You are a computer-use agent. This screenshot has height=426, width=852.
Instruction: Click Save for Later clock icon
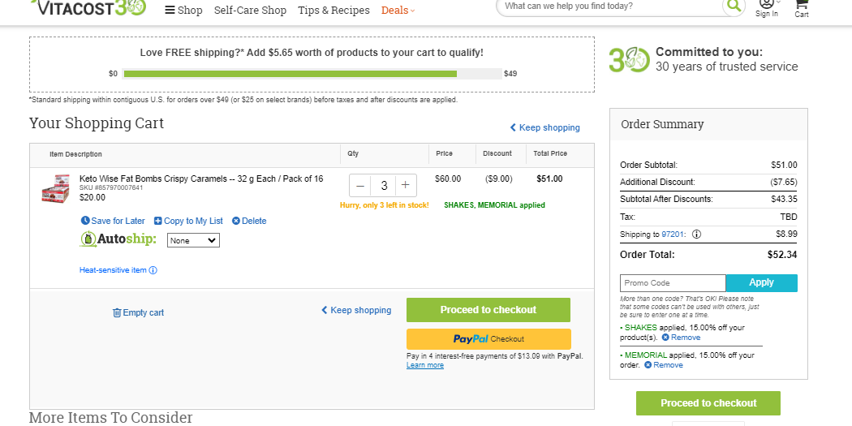tap(85, 221)
